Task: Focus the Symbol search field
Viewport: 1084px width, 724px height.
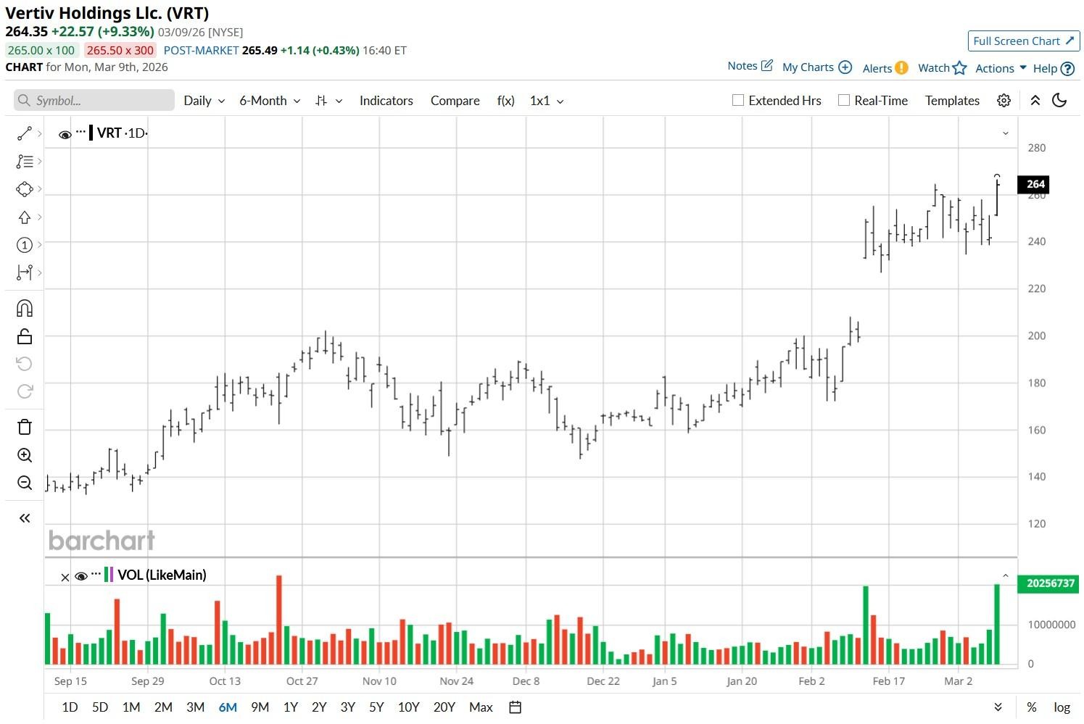Action: coord(94,101)
